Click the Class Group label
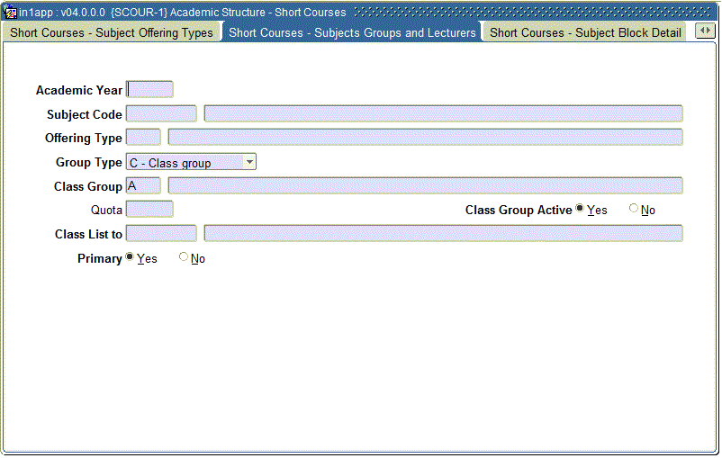The height and width of the screenshot is (458, 722). click(88, 186)
